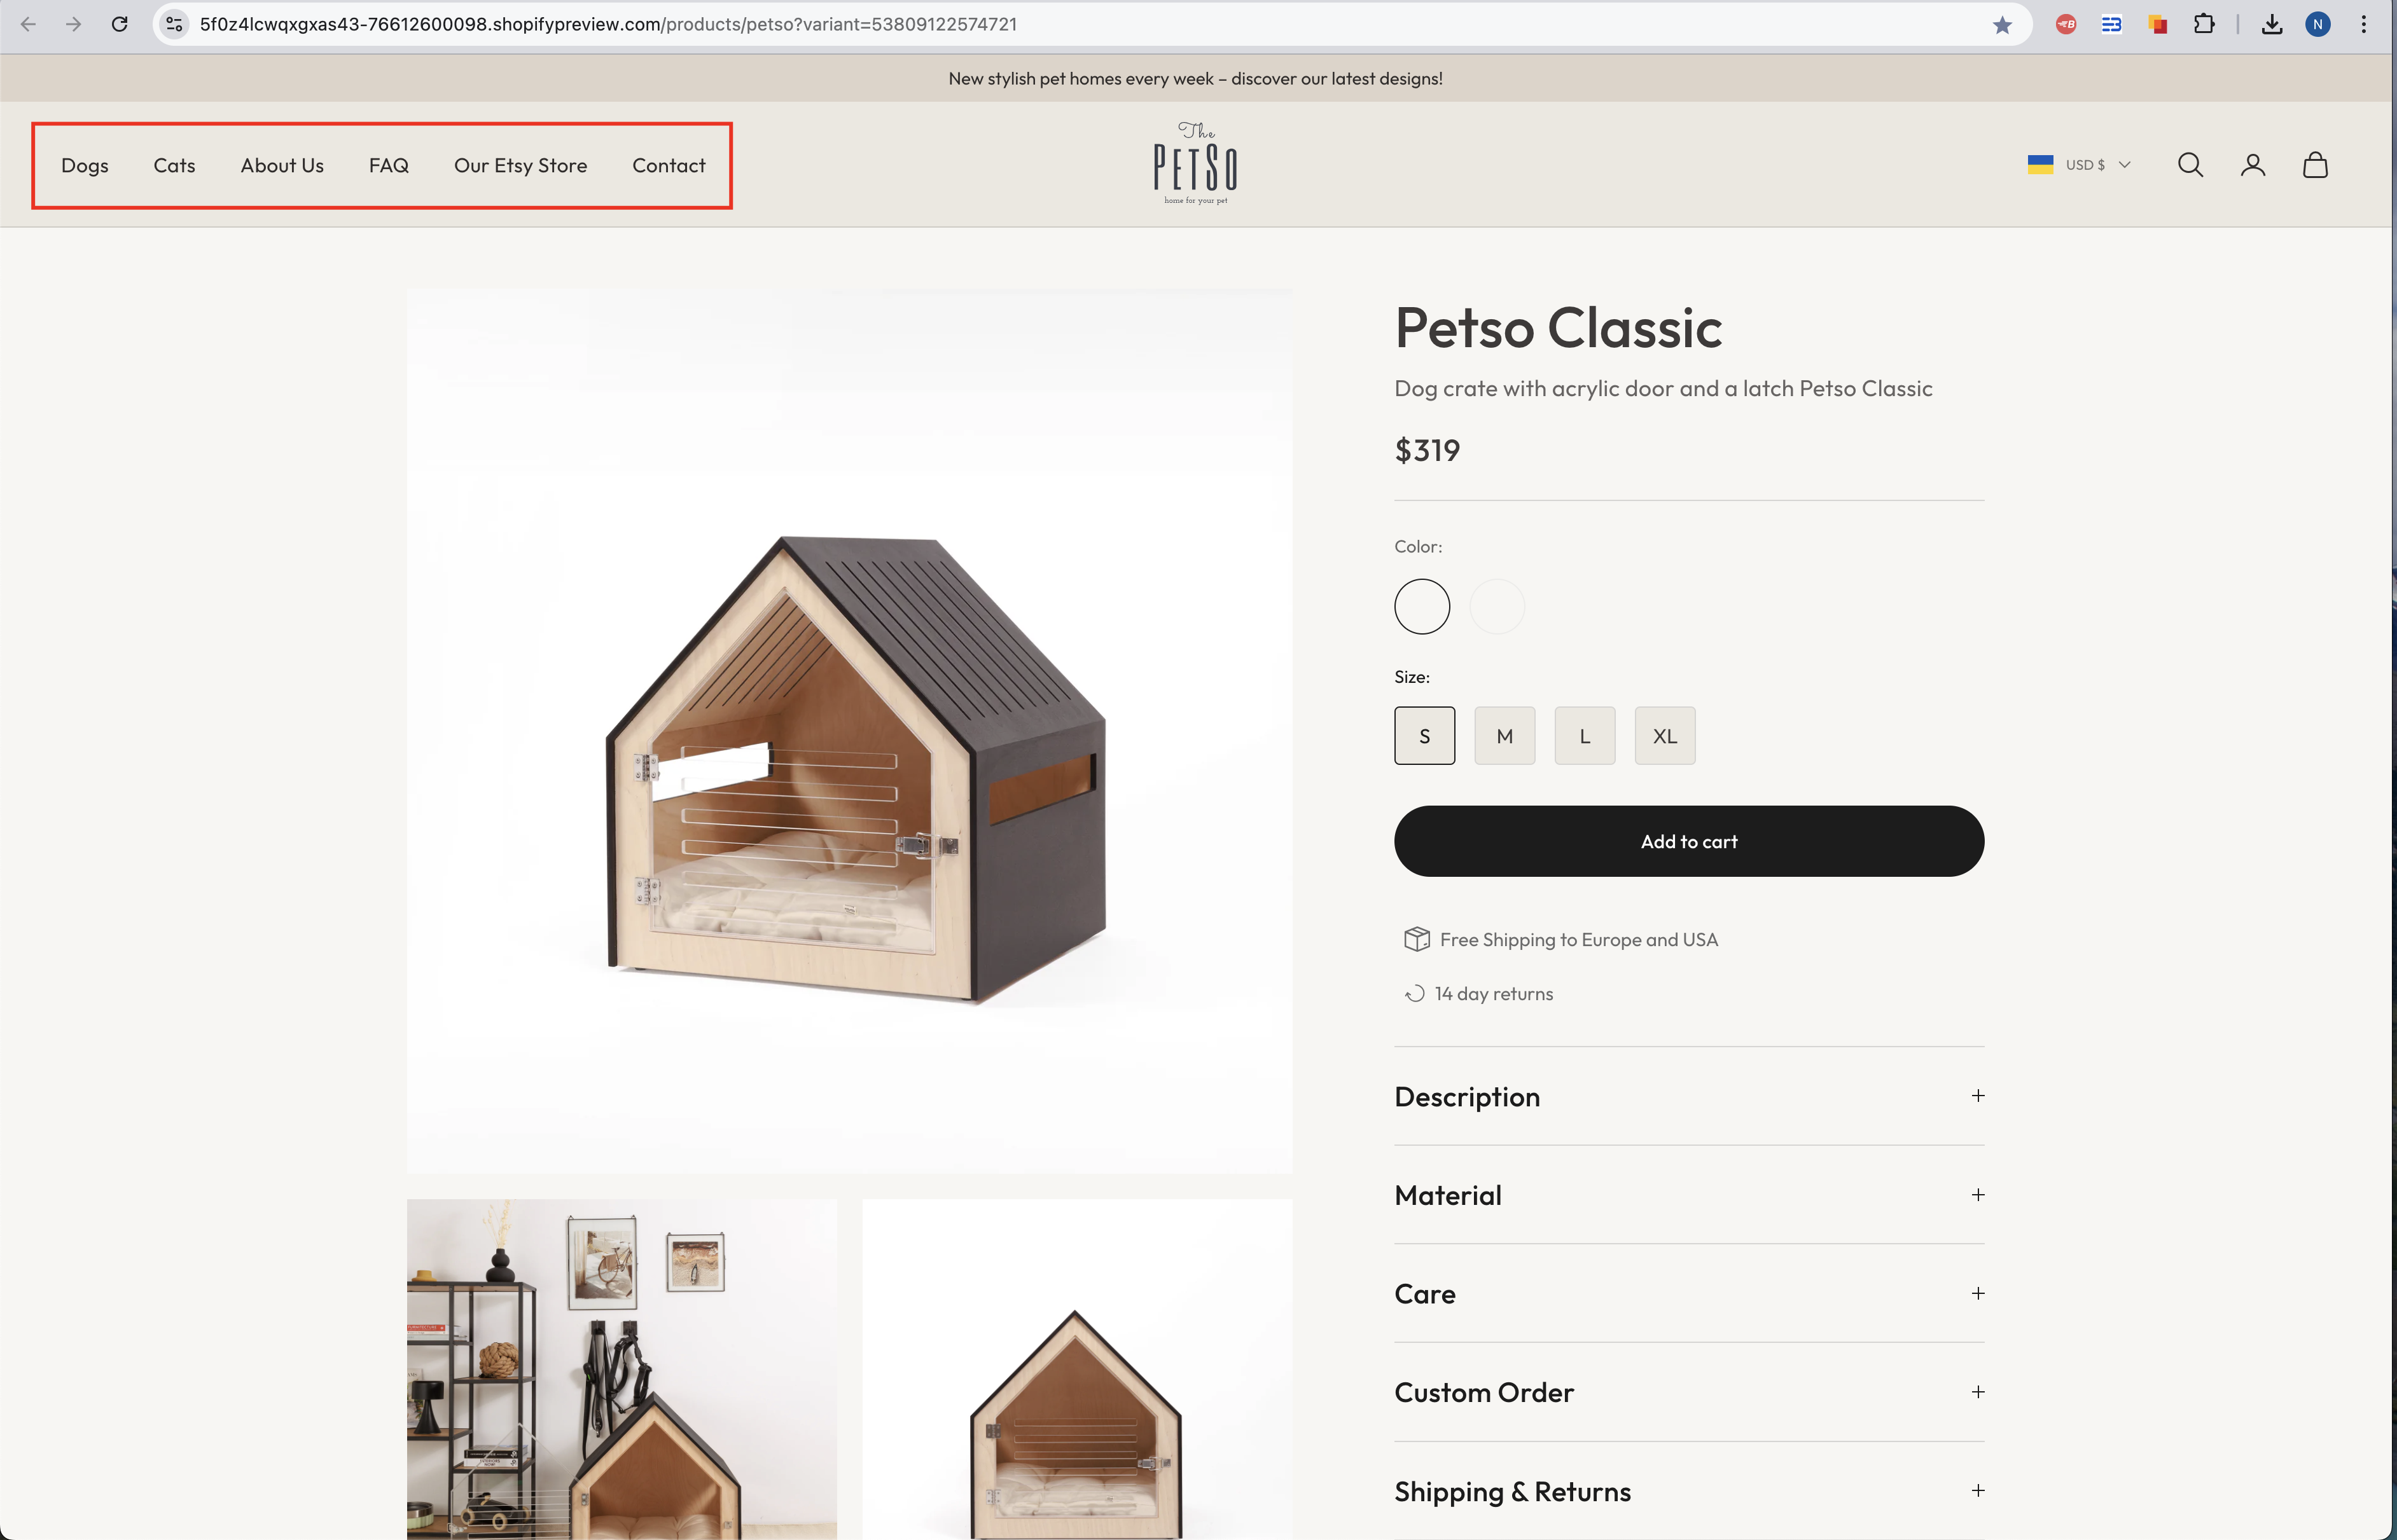Select size S option
The image size is (2397, 1540).
click(1424, 736)
